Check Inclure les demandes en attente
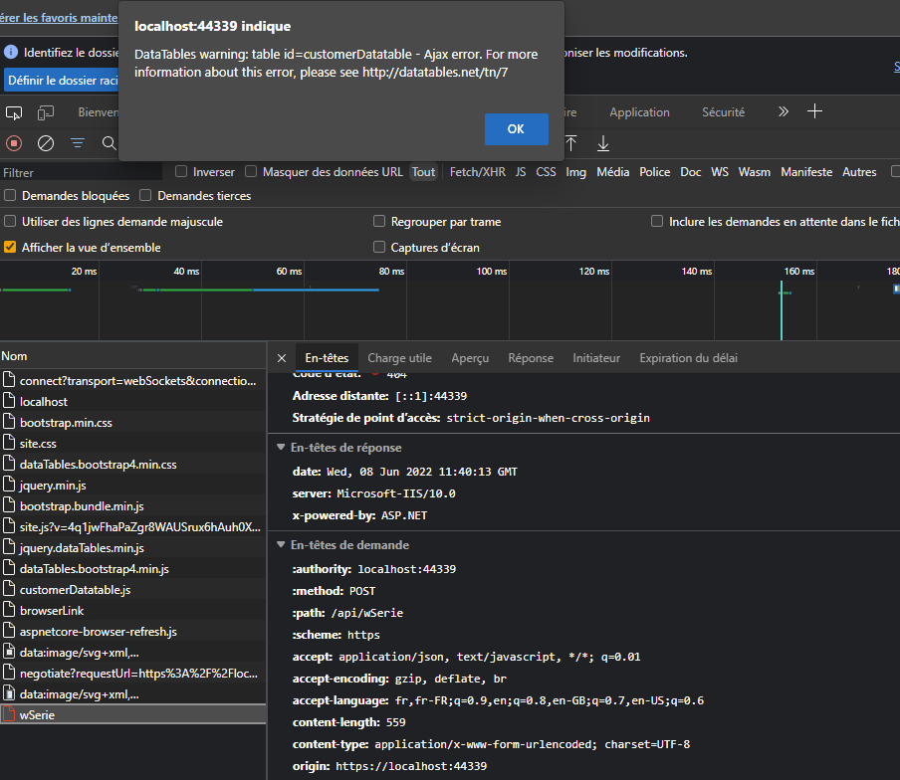900x780 pixels. click(x=657, y=222)
